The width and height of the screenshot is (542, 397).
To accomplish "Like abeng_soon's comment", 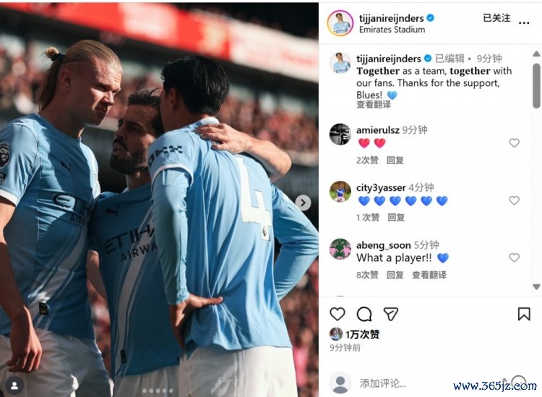I will pos(514,257).
